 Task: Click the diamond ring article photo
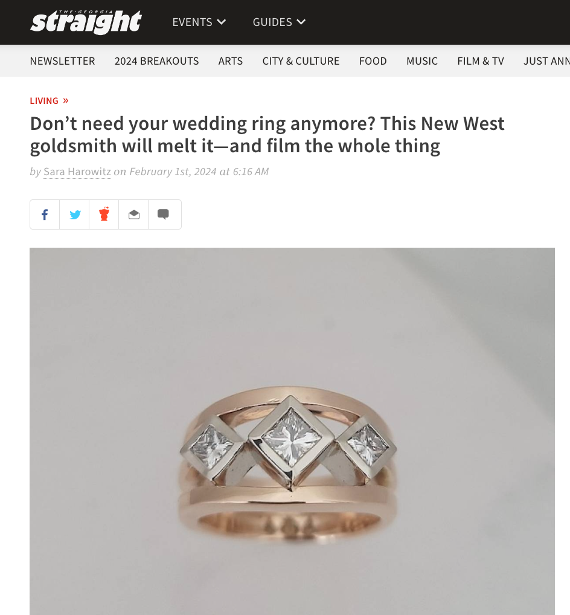coord(292,431)
